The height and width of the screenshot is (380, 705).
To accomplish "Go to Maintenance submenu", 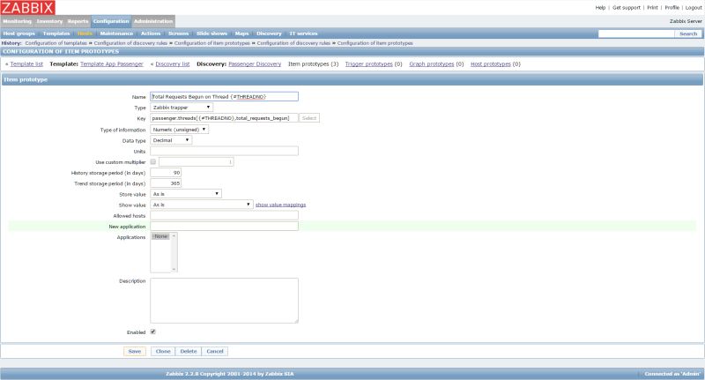I will [116, 34].
